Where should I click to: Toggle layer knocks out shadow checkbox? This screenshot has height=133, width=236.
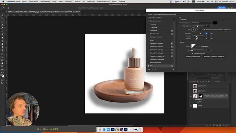click(192, 54)
